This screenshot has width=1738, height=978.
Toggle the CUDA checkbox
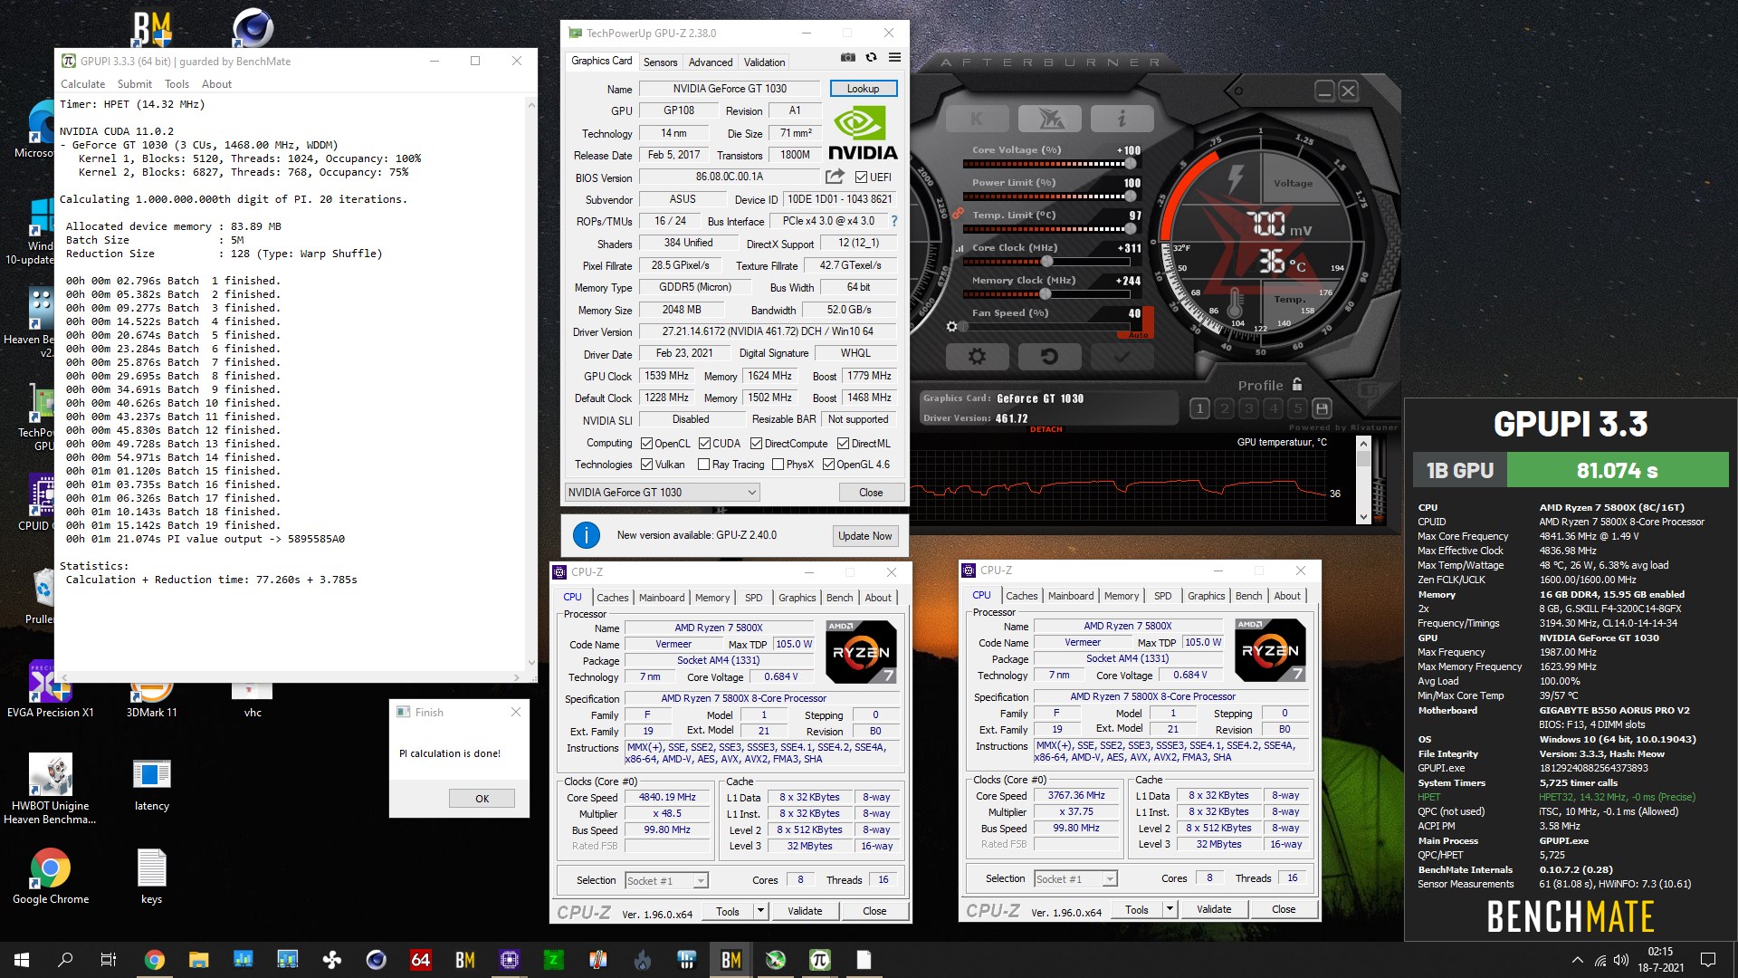click(x=704, y=444)
